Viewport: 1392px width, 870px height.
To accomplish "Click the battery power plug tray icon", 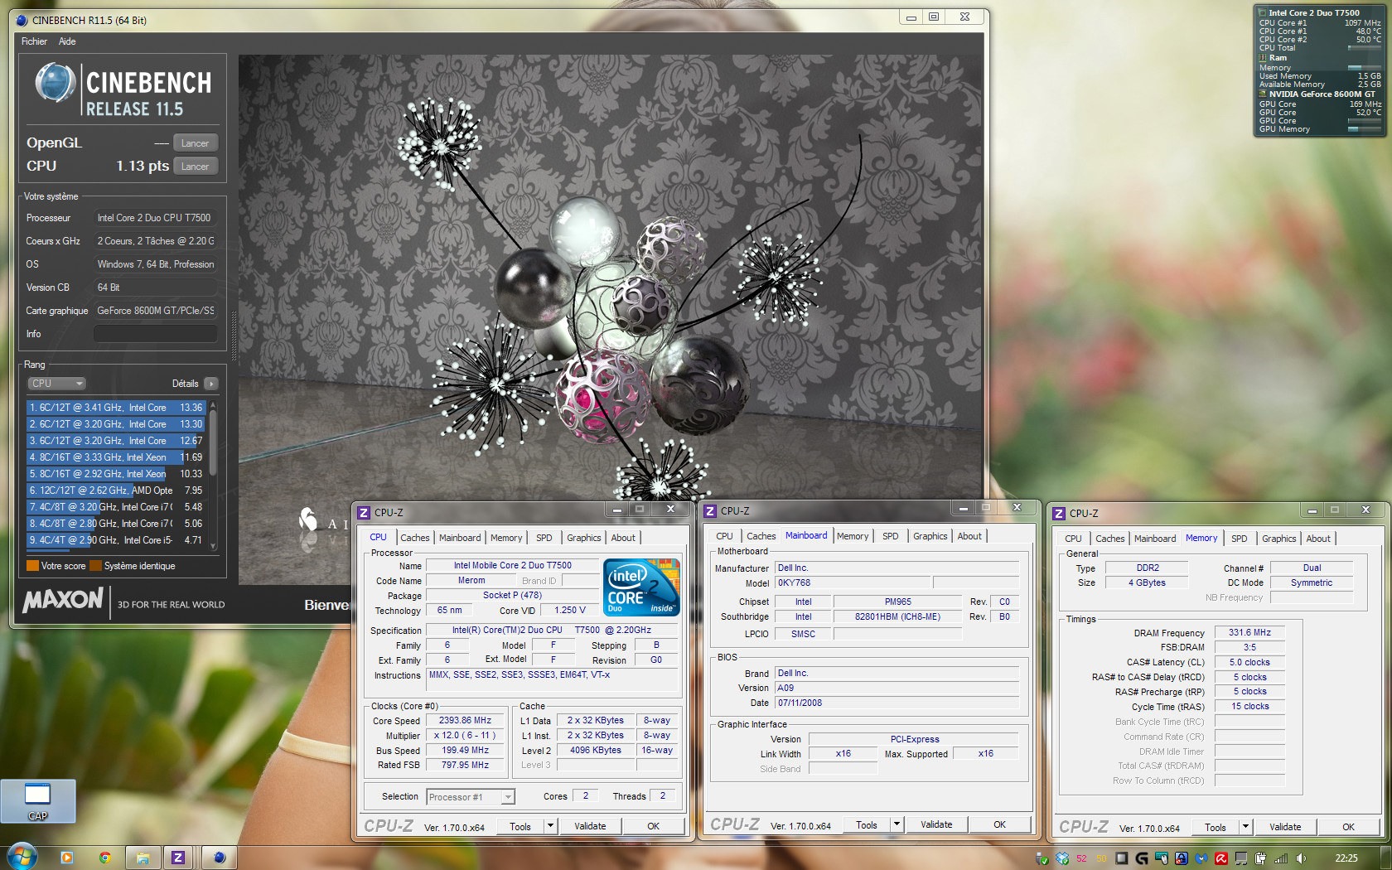I will pos(1260,858).
